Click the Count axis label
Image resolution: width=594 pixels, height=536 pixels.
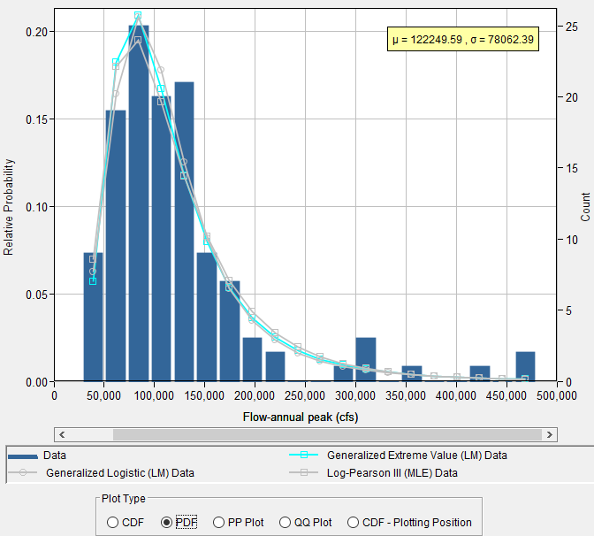click(585, 207)
